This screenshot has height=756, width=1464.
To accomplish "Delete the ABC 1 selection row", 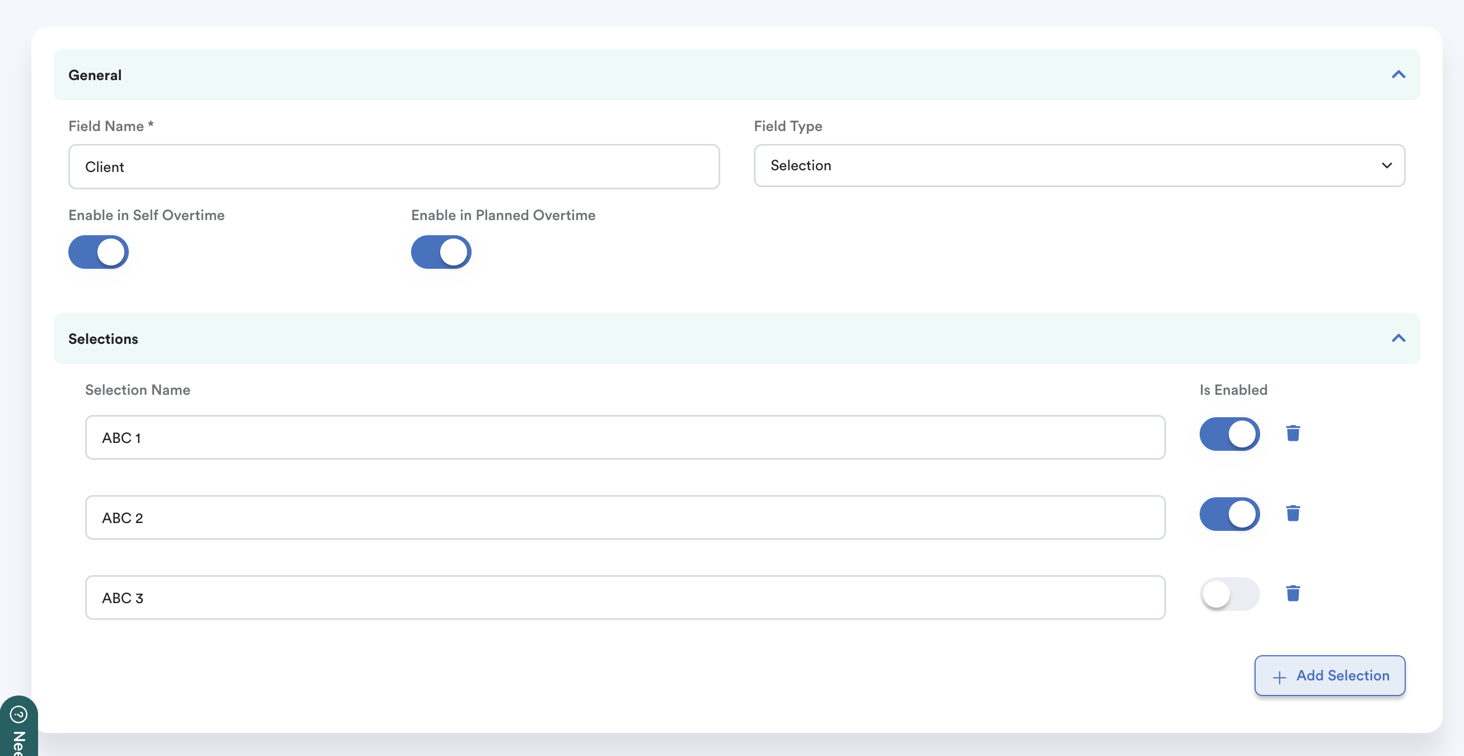I will click(x=1293, y=433).
